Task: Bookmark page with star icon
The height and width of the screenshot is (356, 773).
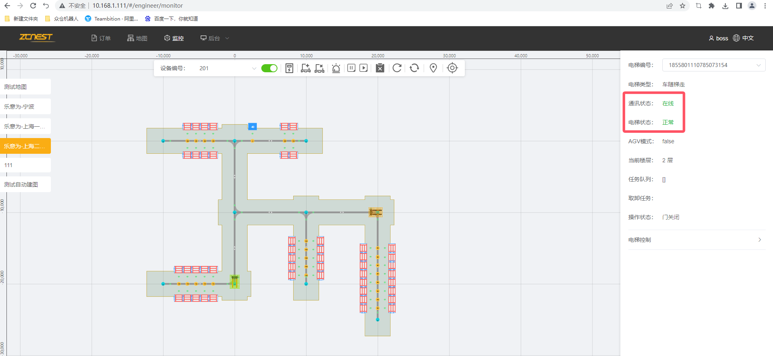Action: coord(683,6)
